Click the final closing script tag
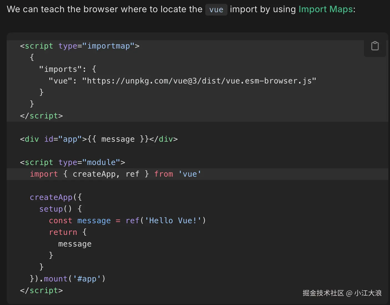The height and width of the screenshot is (305, 390). 41,291
